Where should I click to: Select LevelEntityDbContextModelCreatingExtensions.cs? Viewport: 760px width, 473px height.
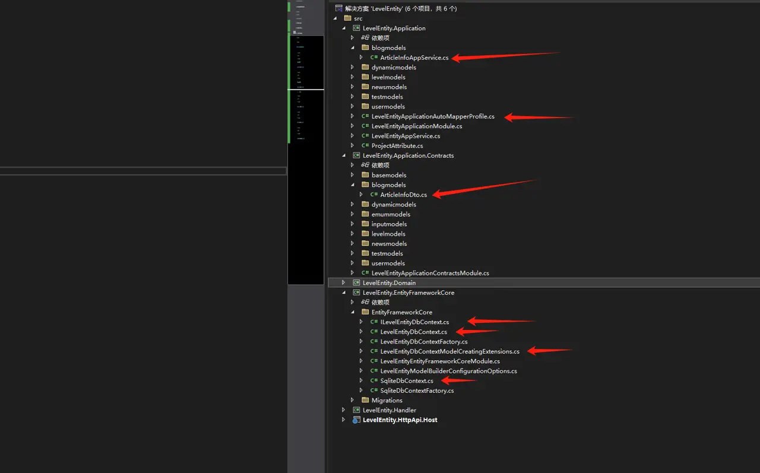[450, 351]
